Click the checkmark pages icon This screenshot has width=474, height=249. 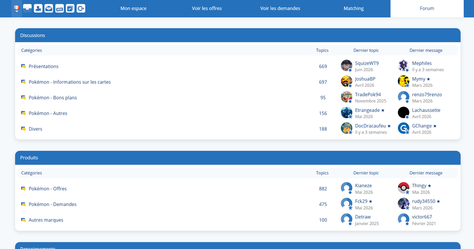[70, 8]
